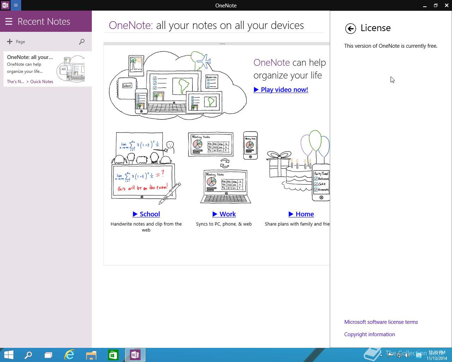Click the 'Play video now!' link

[x=281, y=90]
